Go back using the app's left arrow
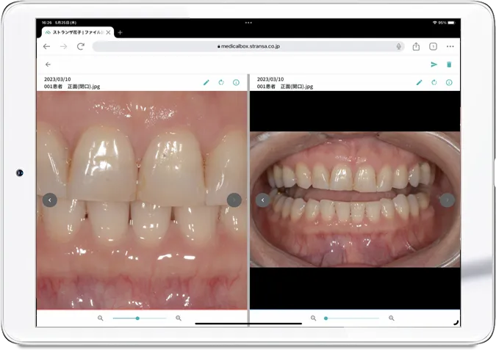496x350 pixels. click(x=48, y=65)
